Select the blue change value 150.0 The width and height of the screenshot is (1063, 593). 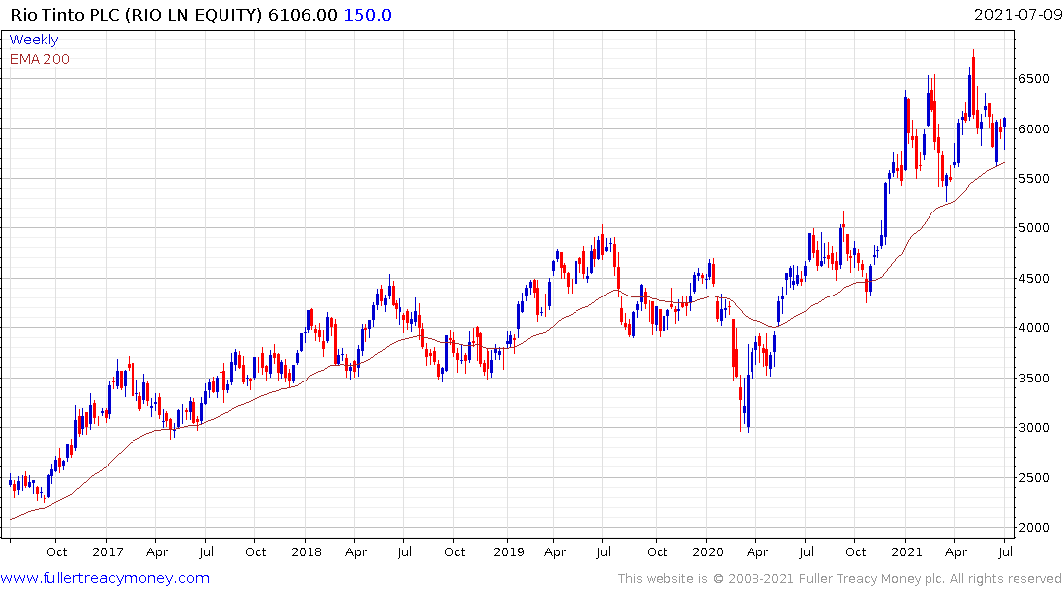pyautogui.click(x=368, y=15)
